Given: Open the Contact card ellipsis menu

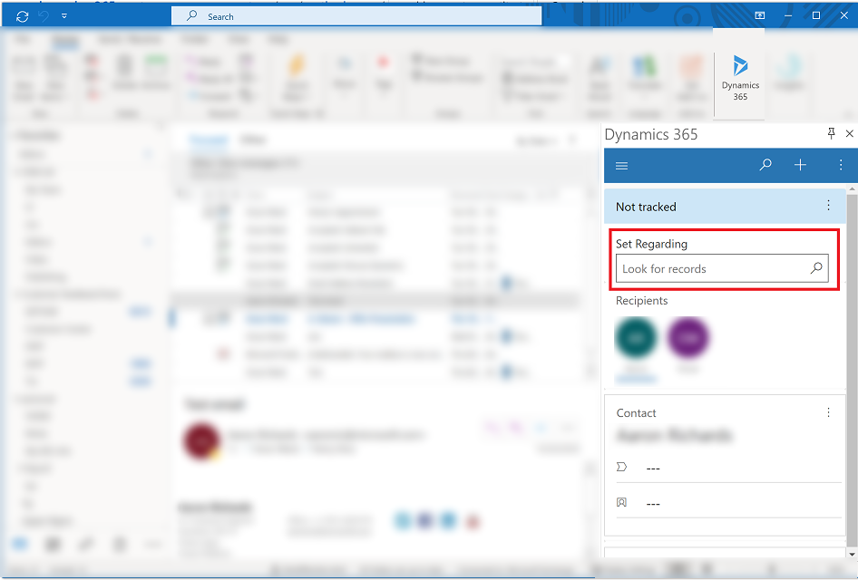Looking at the screenshot, I should click(828, 412).
